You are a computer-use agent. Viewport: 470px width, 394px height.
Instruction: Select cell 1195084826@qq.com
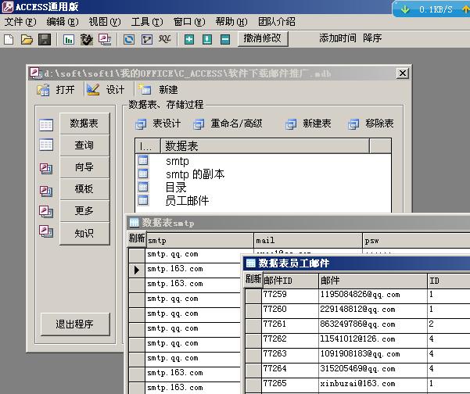pyautogui.click(x=373, y=295)
